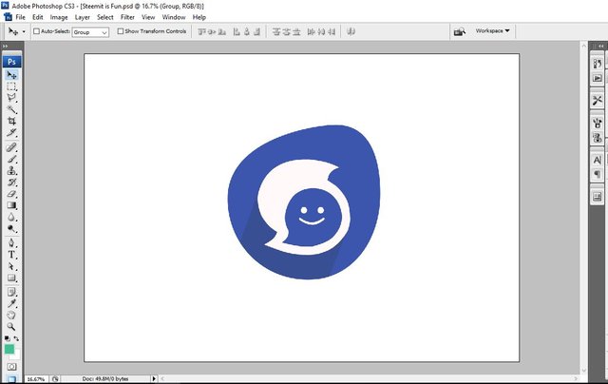Image resolution: width=608 pixels, height=384 pixels.
Task: Select the Blur tool
Action: coord(11,217)
